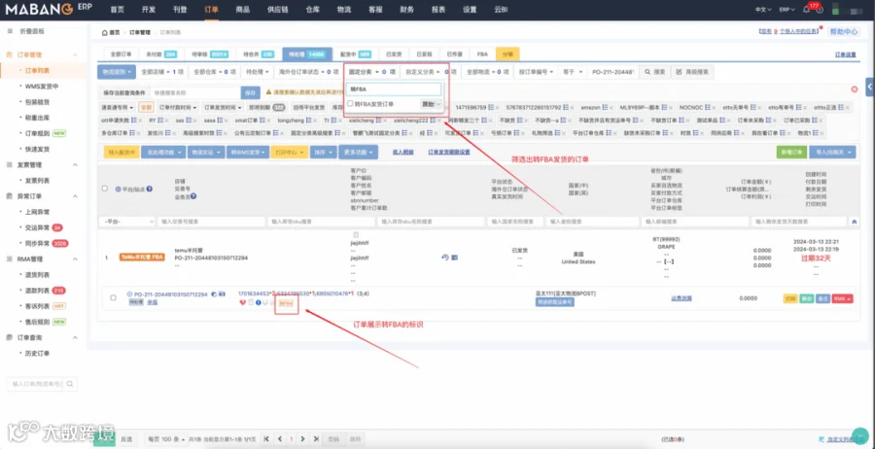This screenshot has height=449, width=875.
Task: Click the sidebar order/logistics number search field
Action: 35,384
